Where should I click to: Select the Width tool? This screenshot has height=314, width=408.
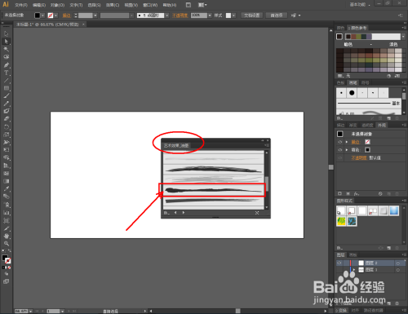(6, 142)
